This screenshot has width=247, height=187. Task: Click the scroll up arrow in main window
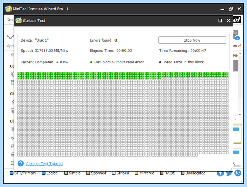[240, 54]
